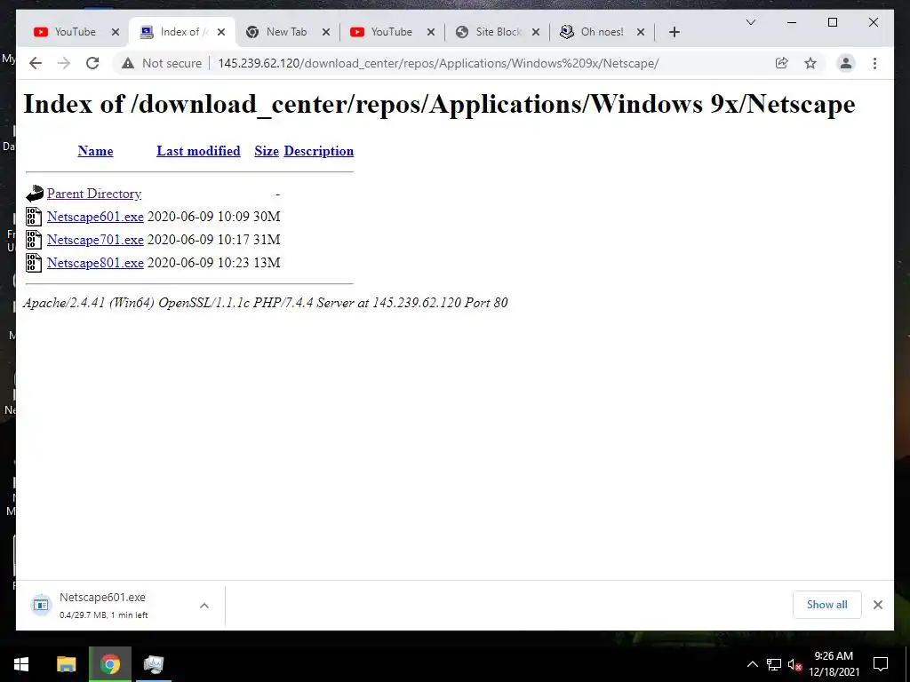This screenshot has height=682, width=910.
Task: Open the share this page icon
Action: coord(782,63)
